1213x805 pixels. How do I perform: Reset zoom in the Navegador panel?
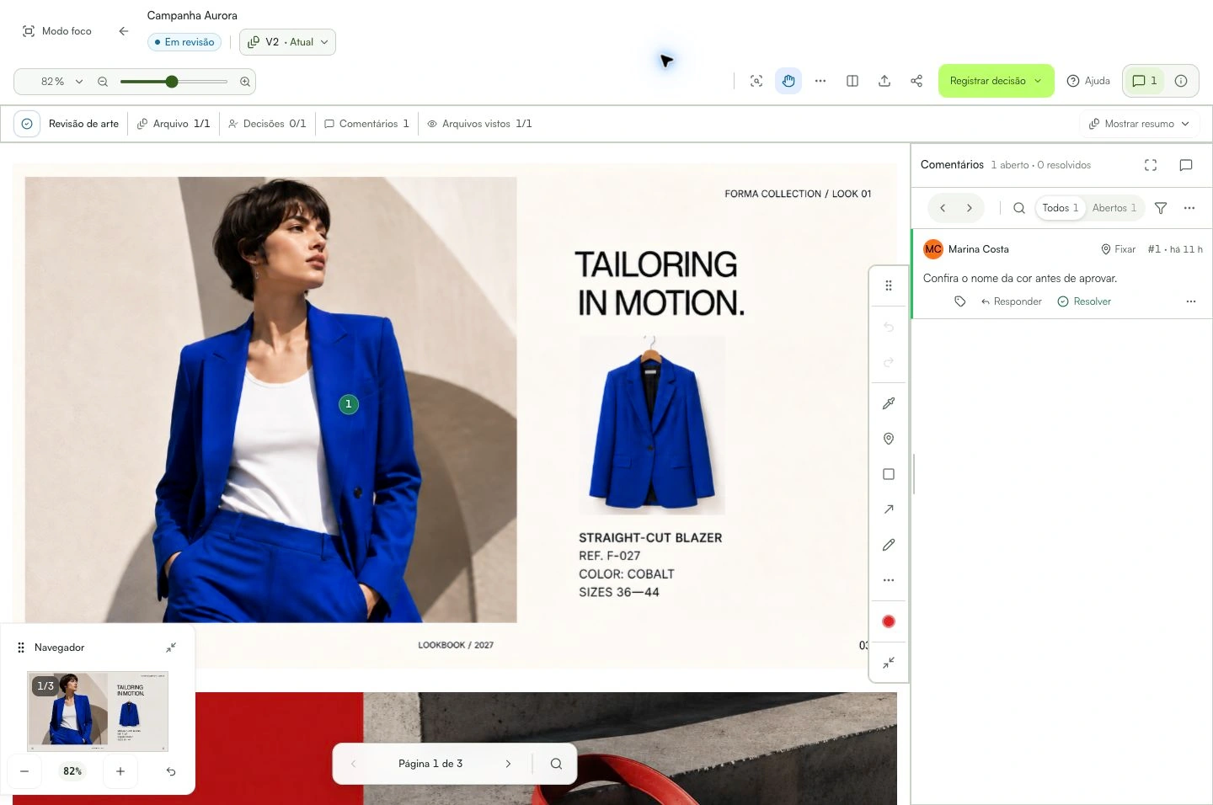tap(171, 771)
